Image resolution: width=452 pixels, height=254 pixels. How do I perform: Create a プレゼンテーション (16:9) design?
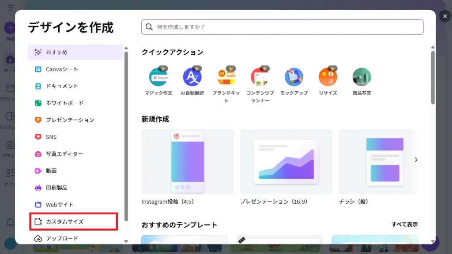[286, 162]
